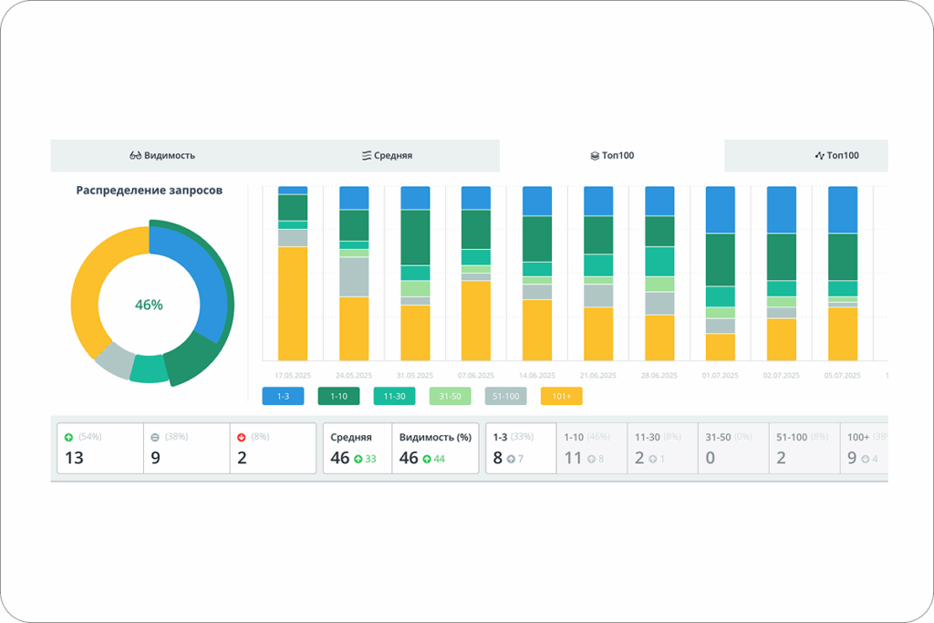Select the 1-10 (46%) positions card
The width and height of the screenshot is (934, 623).
point(591,449)
